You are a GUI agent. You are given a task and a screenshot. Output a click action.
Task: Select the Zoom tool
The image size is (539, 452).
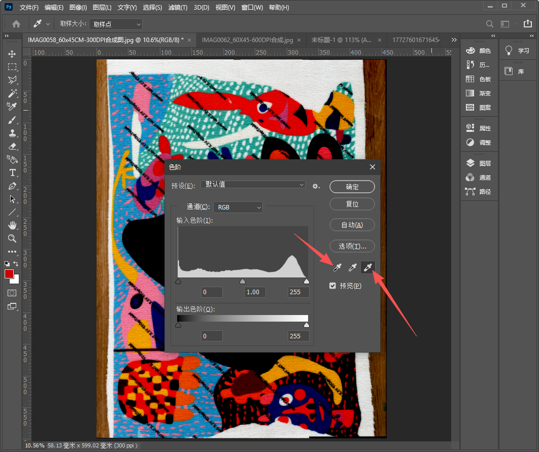click(12, 238)
